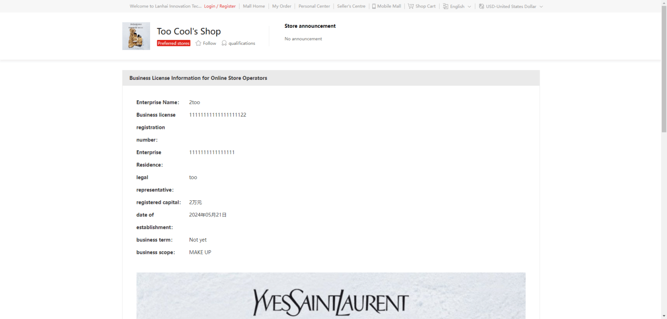
Task: Click the Yves Saint Laurent banner image
Action: coord(331,295)
